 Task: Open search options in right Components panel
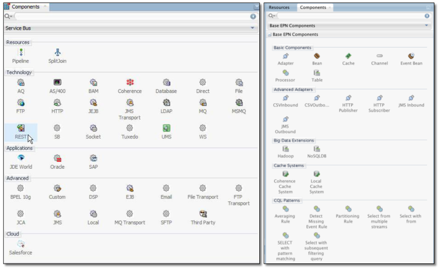[x=271, y=16]
